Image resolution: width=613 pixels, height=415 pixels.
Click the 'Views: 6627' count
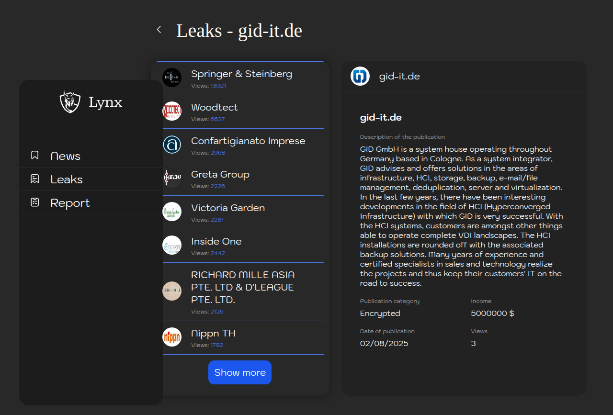[x=208, y=119]
